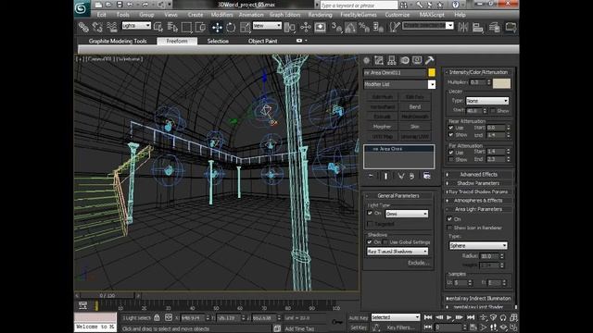Open the 3ds Max application menu logo
This screenshot has height=333, width=593.
81,8
